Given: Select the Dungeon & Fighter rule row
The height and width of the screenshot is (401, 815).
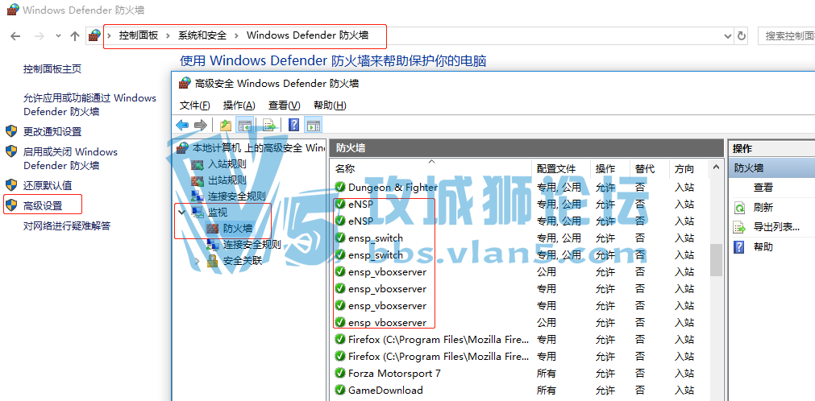Looking at the screenshot, I should 520,187.
